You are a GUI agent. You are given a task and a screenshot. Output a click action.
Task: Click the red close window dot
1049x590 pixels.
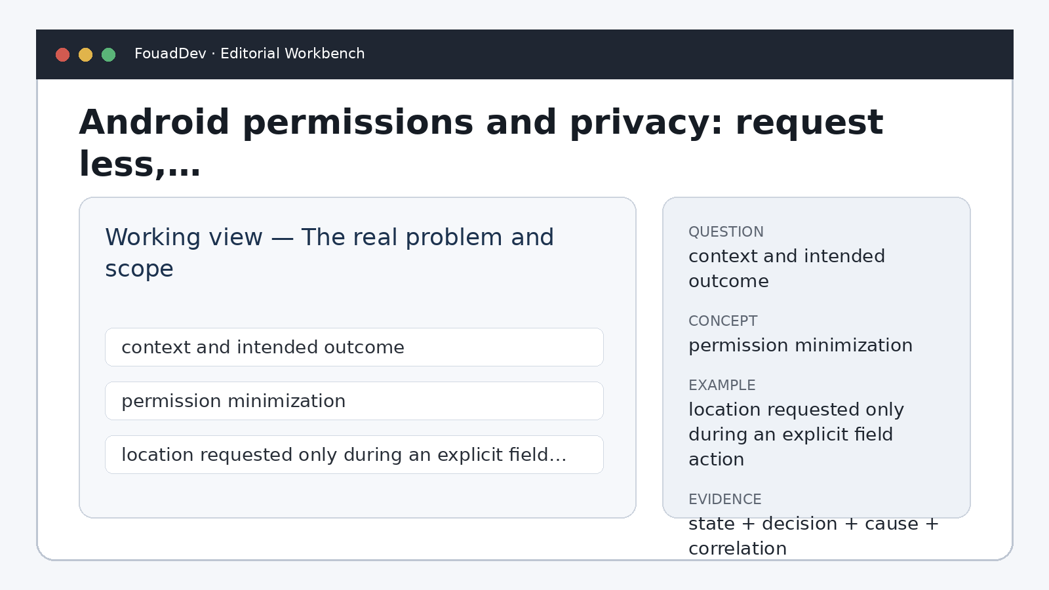point(63,54)
